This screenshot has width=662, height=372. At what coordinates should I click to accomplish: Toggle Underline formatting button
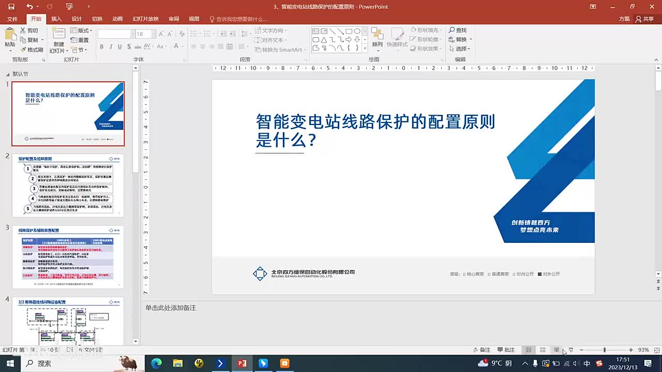pyautogui.click(x=120, y=47)
